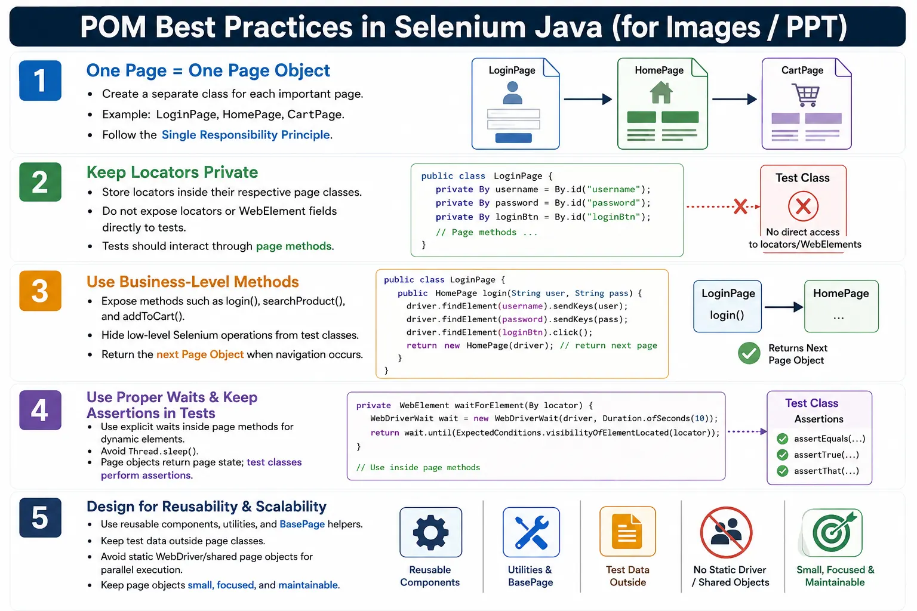Click the Test Data Outside document icon
Image resolution: width=917 pixels, height=611 pixels.
(x=627, y=532)
